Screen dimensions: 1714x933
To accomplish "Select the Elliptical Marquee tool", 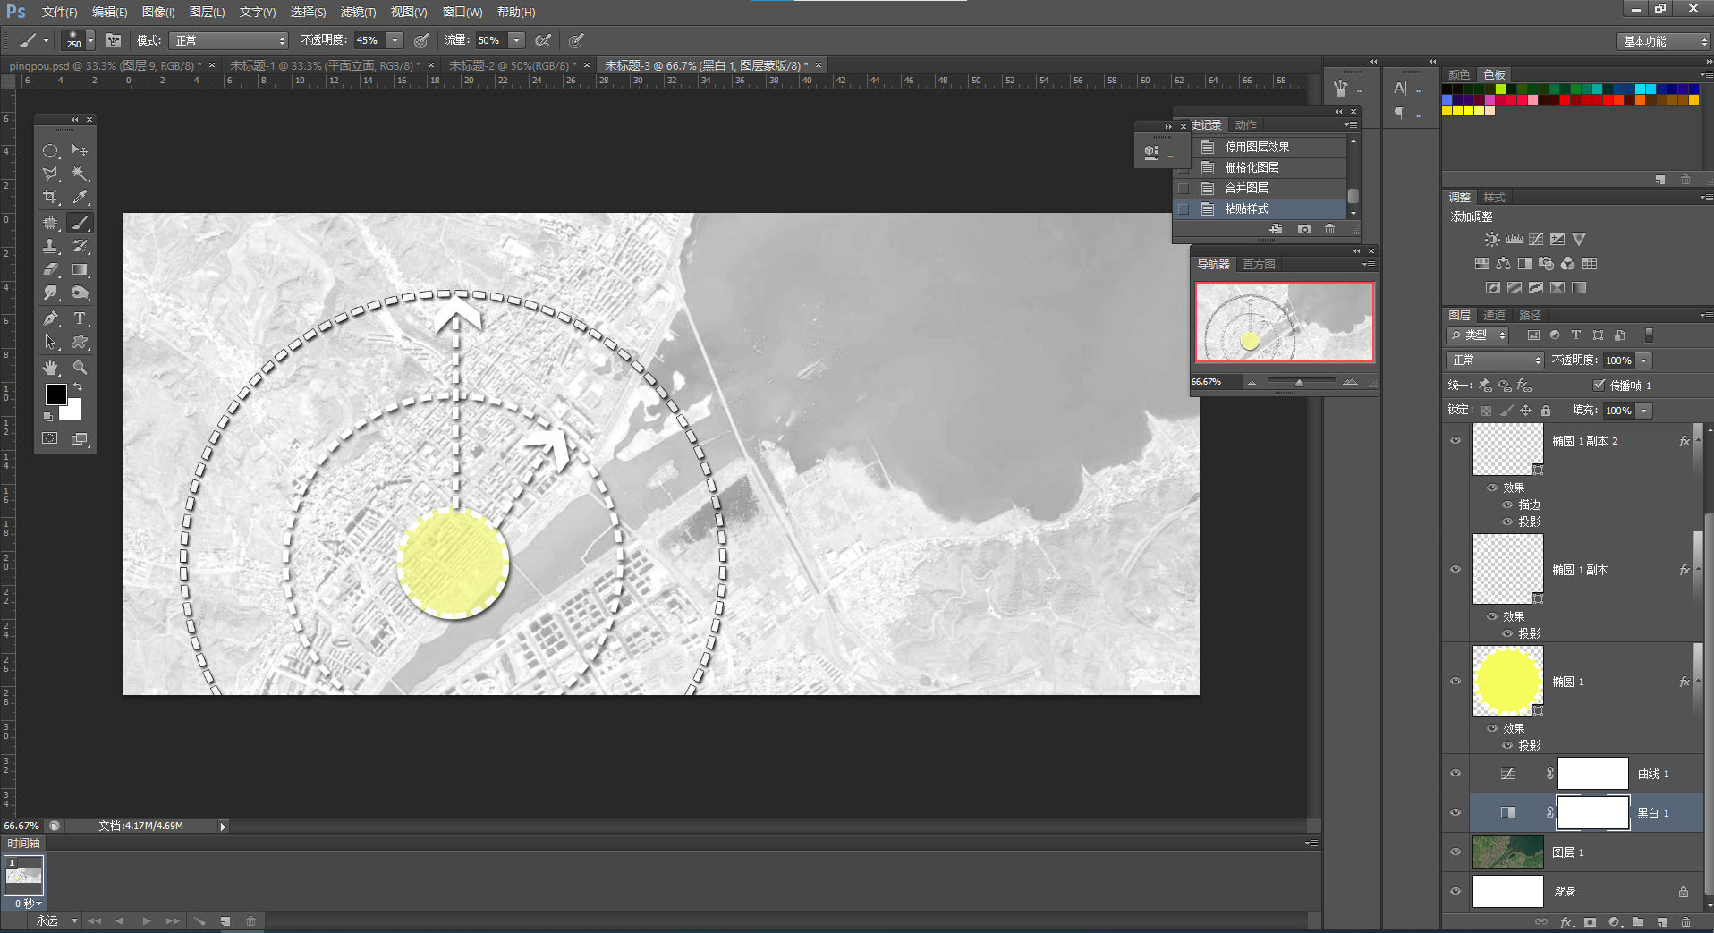I will pyautogui.click(x=50, y=150).
